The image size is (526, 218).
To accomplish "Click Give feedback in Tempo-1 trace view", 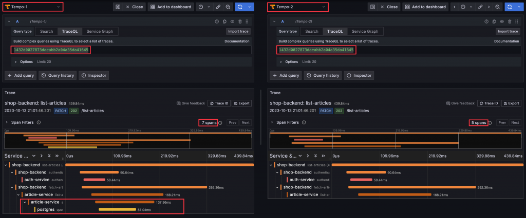I will click(191, 103).
